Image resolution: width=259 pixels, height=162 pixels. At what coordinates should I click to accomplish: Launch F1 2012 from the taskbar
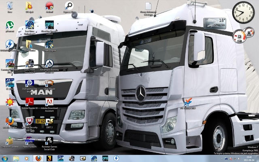tap(60, 158)
